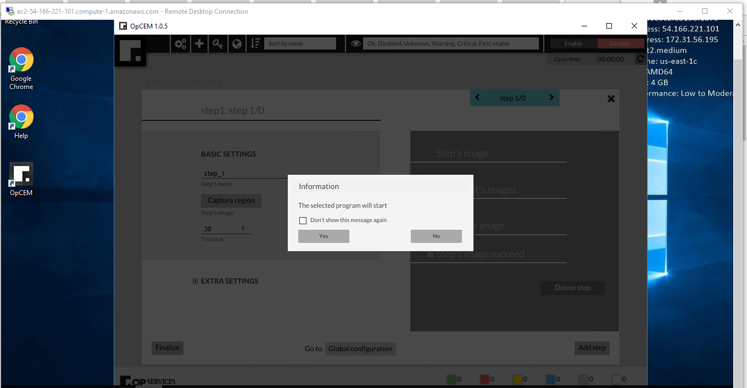Go to previous step with left arrow

(477, 98)
